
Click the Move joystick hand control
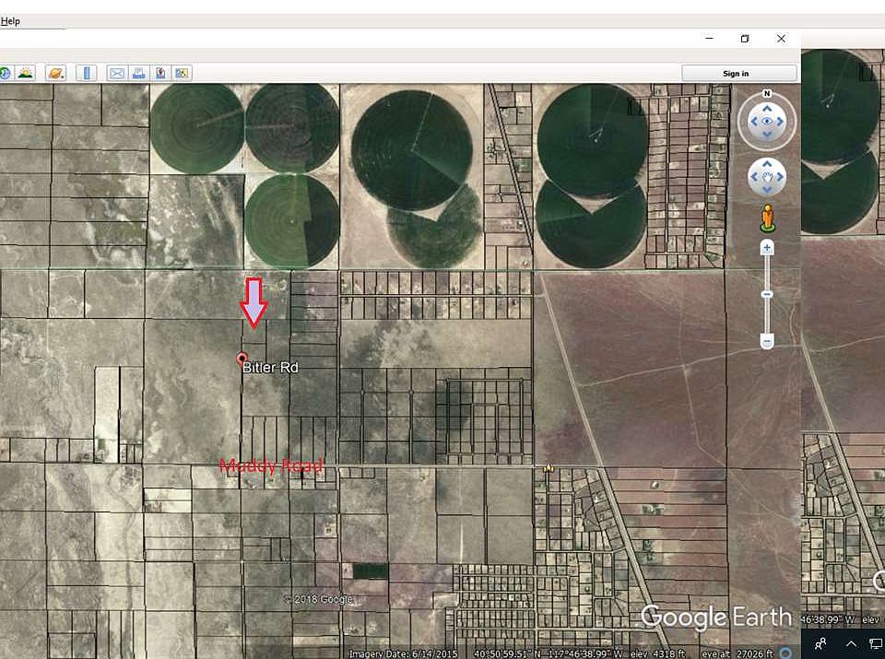tap(767, 176)
